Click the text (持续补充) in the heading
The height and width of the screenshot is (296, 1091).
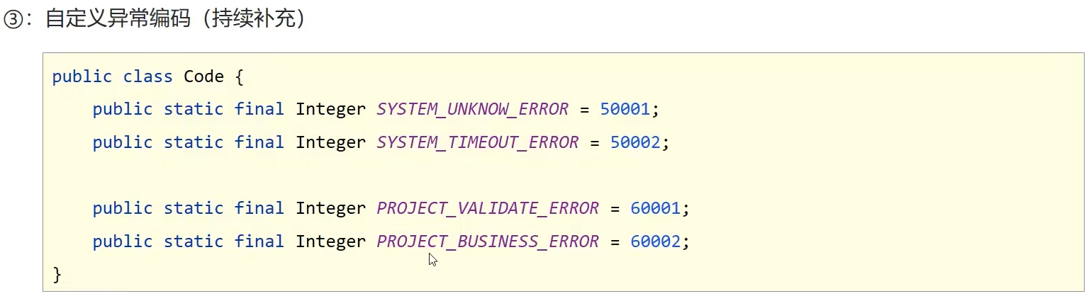[253, 20]
